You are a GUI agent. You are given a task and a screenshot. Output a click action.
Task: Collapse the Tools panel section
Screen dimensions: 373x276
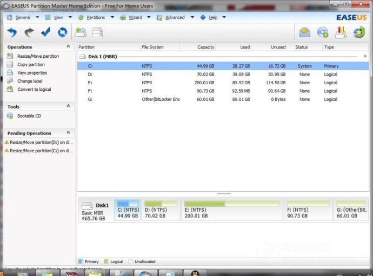(68, 107)
